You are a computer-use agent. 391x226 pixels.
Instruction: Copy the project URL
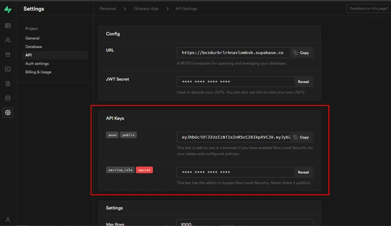[301, 53]
